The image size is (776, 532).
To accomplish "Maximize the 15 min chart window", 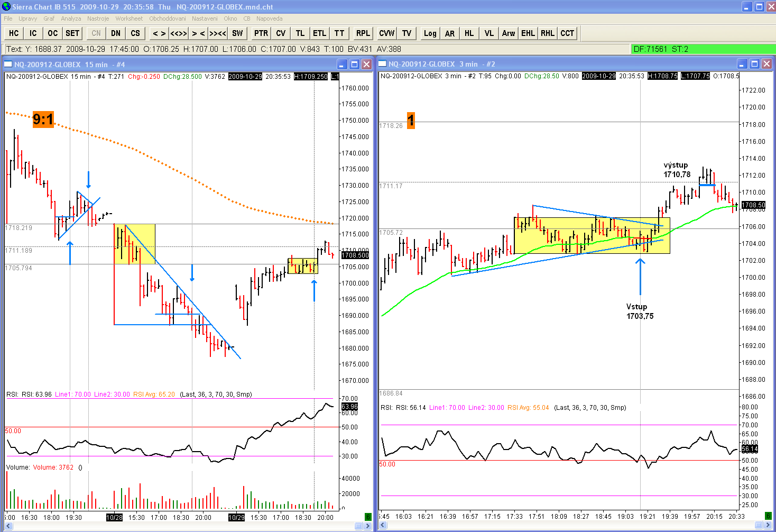I will [354, 65].
